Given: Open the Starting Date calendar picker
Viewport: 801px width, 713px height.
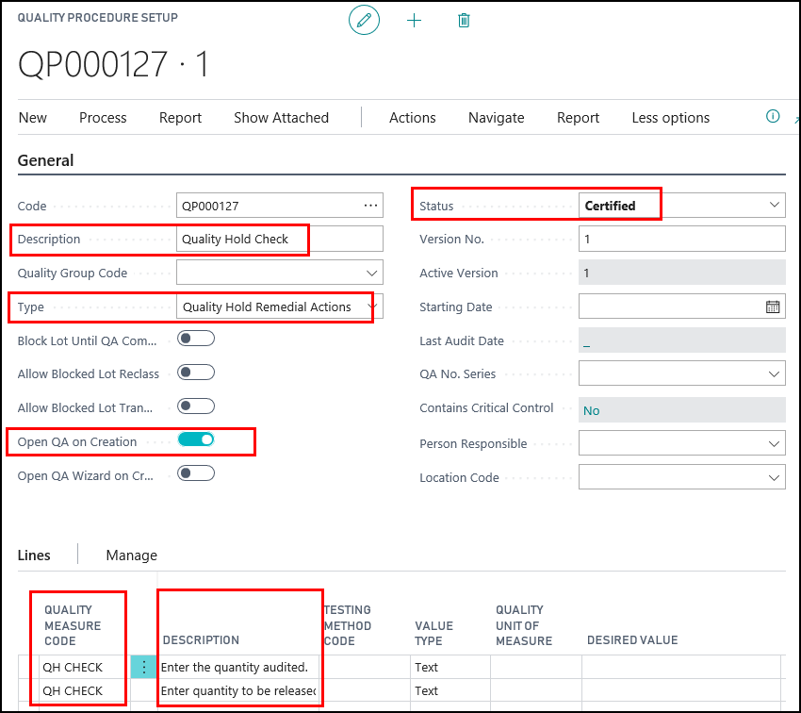Looking at the screenshot, I should pos(773,307).
